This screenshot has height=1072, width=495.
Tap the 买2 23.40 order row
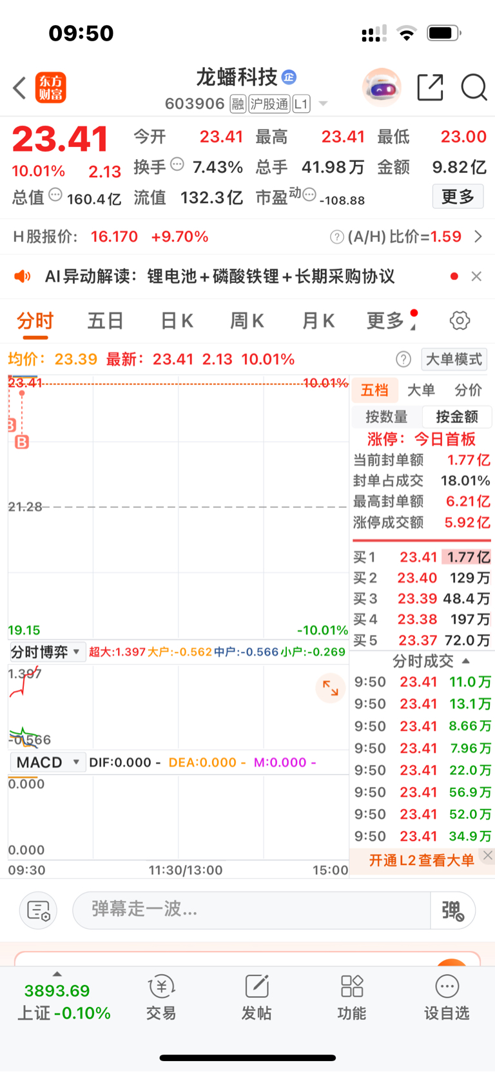tap(422, 578)
